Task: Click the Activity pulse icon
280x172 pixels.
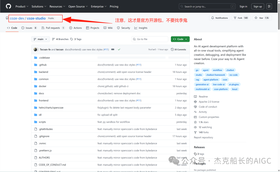Action: [x=195, y=112]
